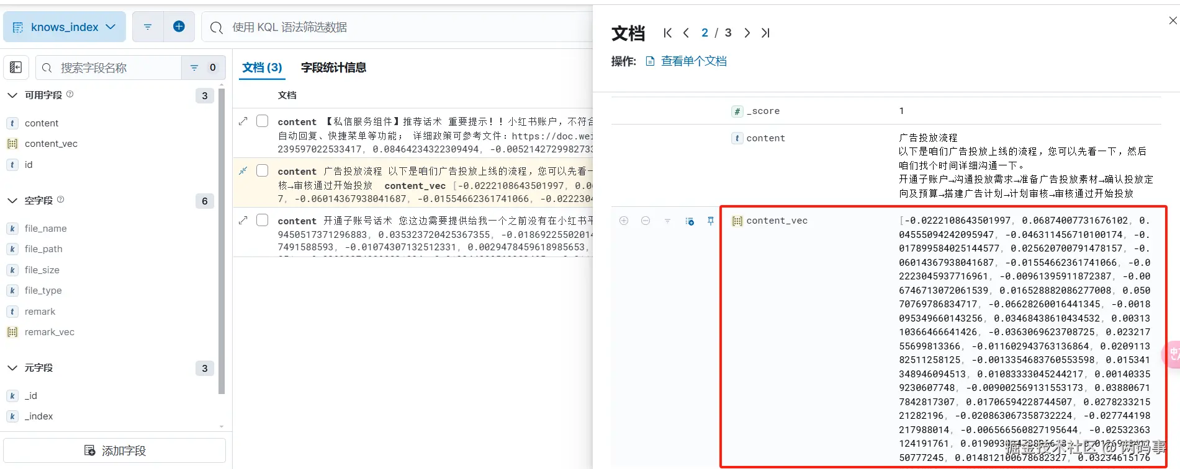
Task: Open the knows_index data view dropdown
Action: pos(65,27)
